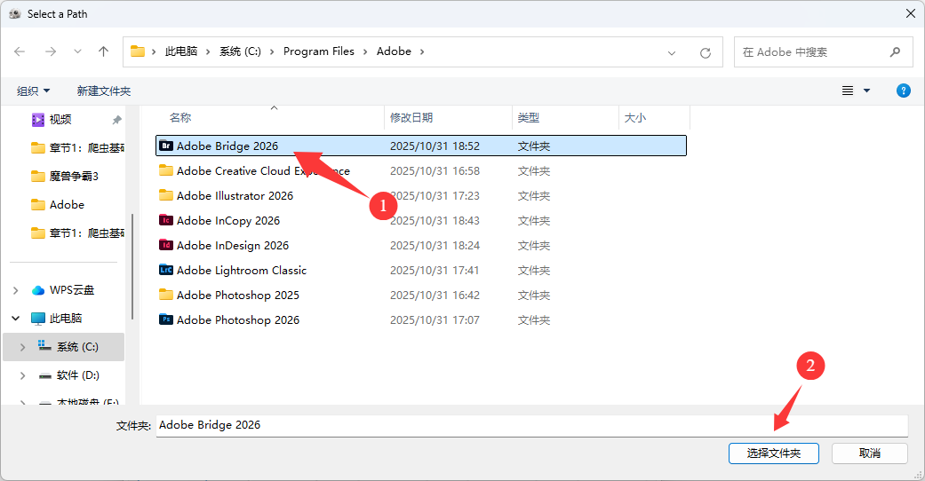
Task: Click the Illustrator 2026 folder icon
Action: coord(166,195)
